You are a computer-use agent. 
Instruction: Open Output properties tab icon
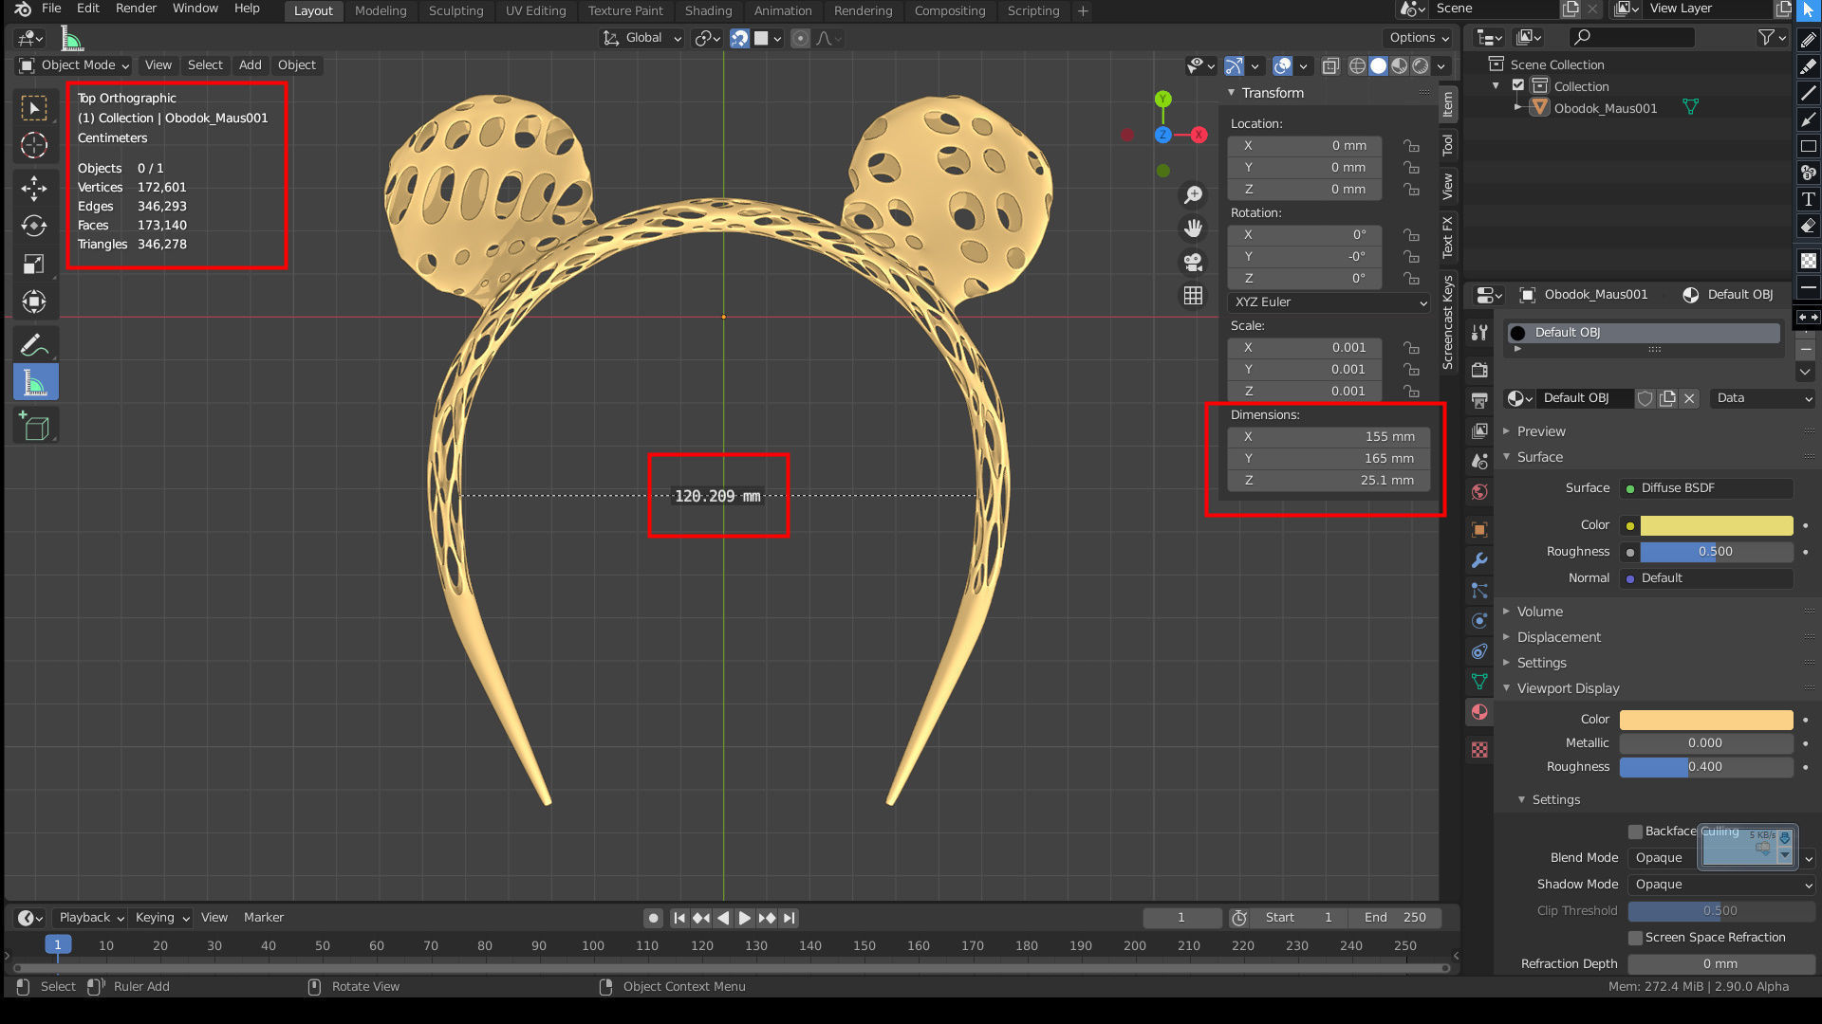coord(1479,400)
